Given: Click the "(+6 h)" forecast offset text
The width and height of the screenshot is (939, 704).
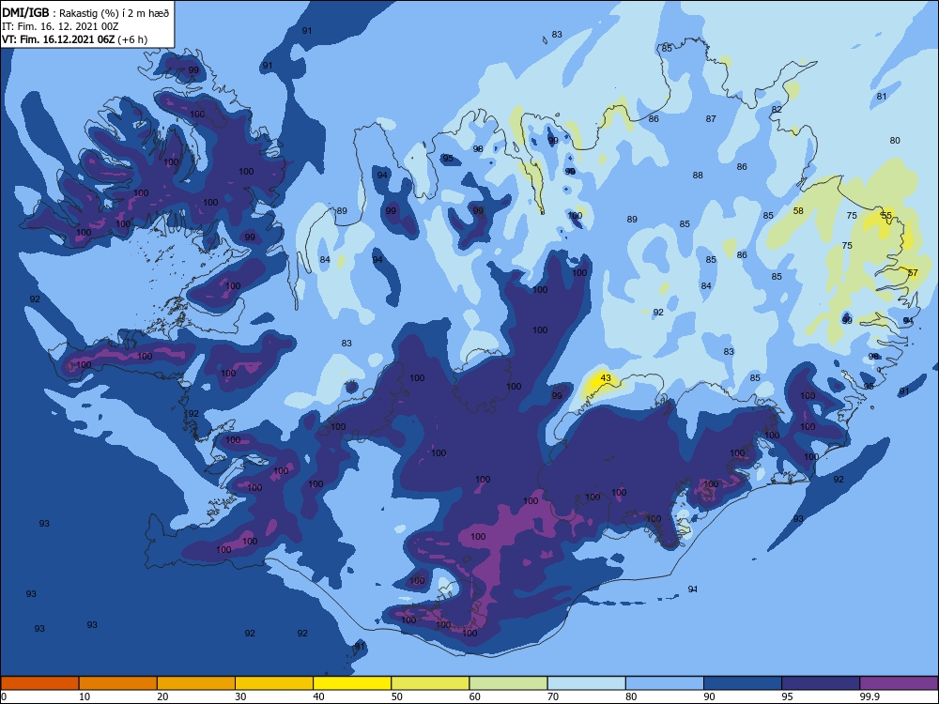Looking at the screenshot, I should pos(132,40).
